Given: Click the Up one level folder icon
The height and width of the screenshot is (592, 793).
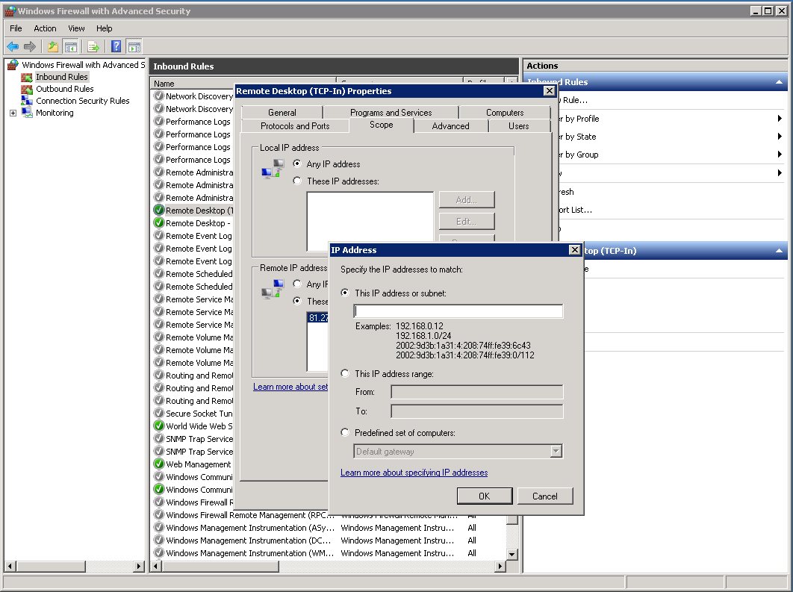Looking at the screenshot, I should coord(52,47).
